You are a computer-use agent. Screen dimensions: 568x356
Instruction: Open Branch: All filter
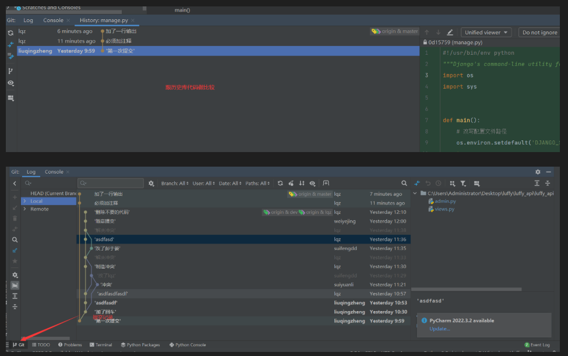click(175, 184)
